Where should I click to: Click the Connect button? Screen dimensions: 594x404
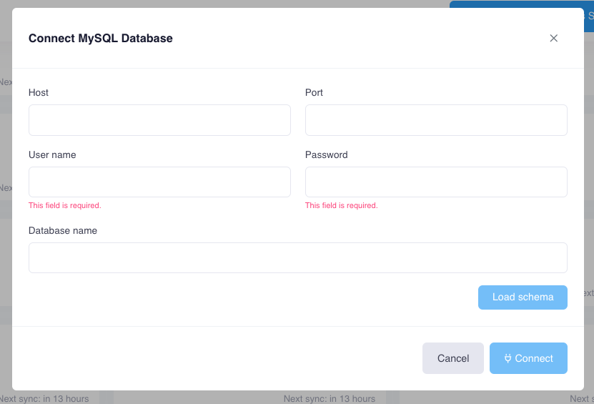point(528,358)
